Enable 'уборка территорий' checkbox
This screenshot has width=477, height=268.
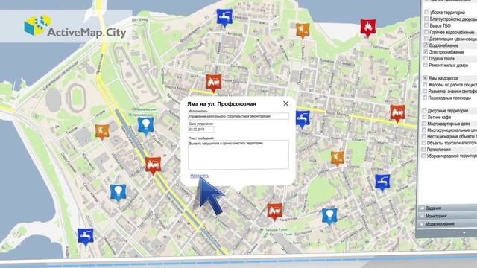[426, 12]
